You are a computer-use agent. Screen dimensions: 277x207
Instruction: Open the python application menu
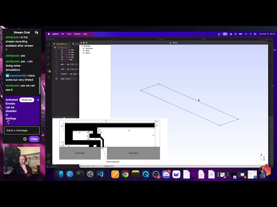[x=55, y=34]
